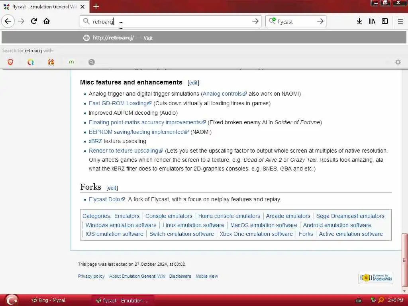Open Xbox One emulation software category
408x306 pixels.
point(256,234)
